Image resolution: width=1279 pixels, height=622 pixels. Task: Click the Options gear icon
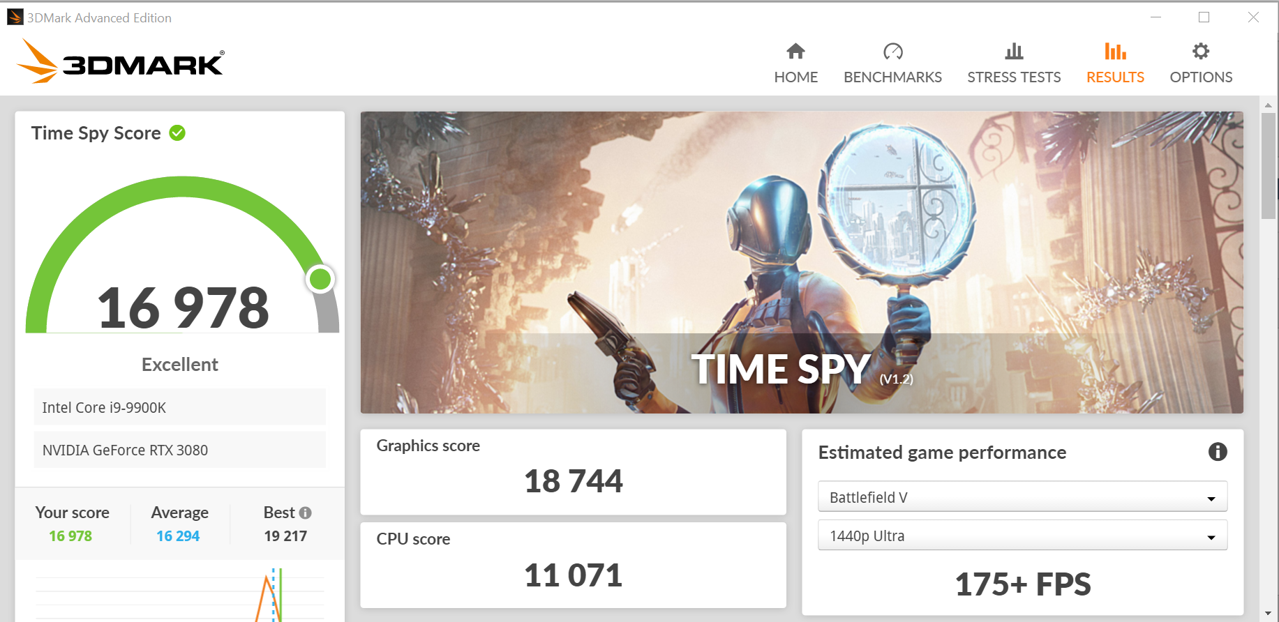point(1201,51)
